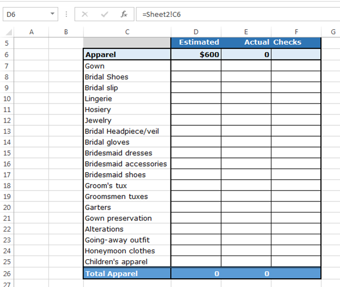Image resolution: width=340 pixels, height=287 pixels.
Task: Select column D header
Action: point(196,32)
